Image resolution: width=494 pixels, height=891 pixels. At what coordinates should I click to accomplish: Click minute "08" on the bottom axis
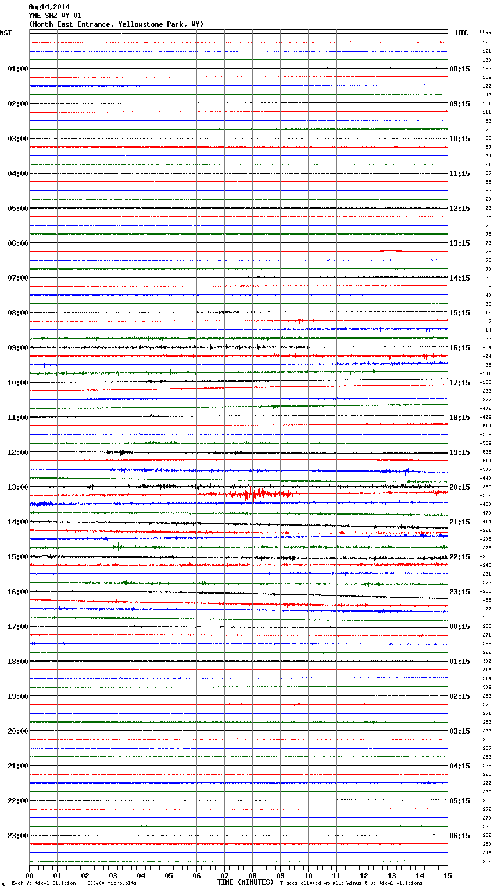click(x=252, y=875)
